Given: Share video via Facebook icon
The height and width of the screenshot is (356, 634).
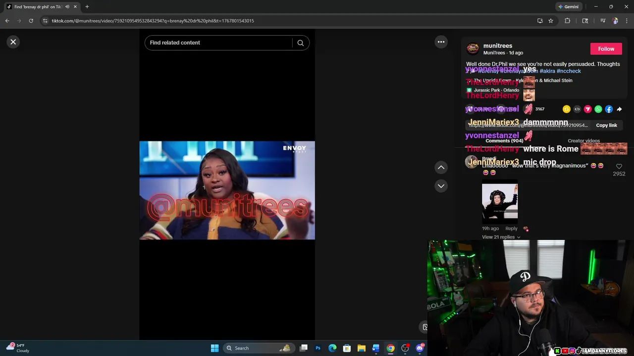Looking at the screenshot, I should tap(609, 109).
